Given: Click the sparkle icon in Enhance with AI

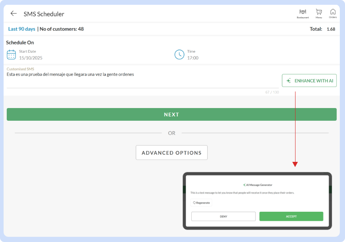Looking at the screenshot, I should [289, 81].
